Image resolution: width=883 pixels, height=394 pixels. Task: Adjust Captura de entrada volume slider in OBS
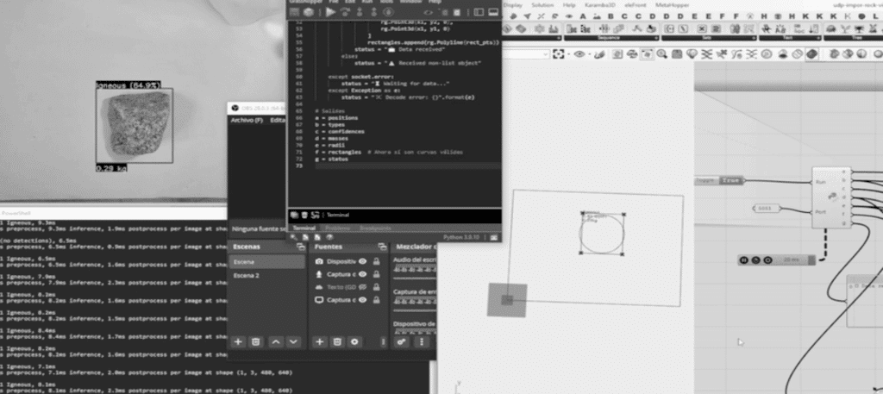tap(414, 310)
